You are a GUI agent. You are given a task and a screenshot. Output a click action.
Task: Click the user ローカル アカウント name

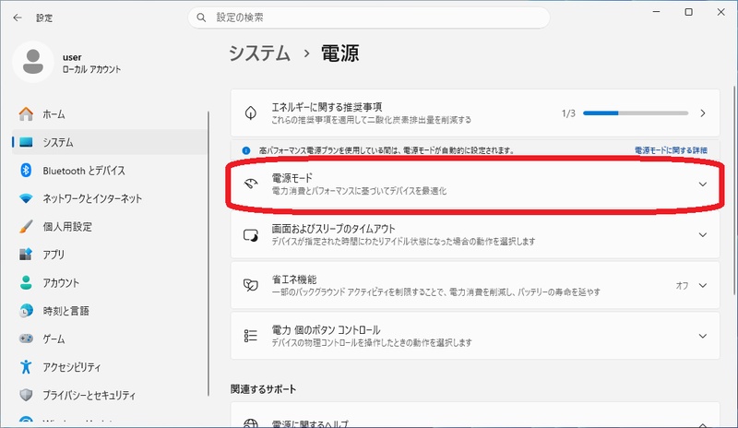click(x=91, y=63)
